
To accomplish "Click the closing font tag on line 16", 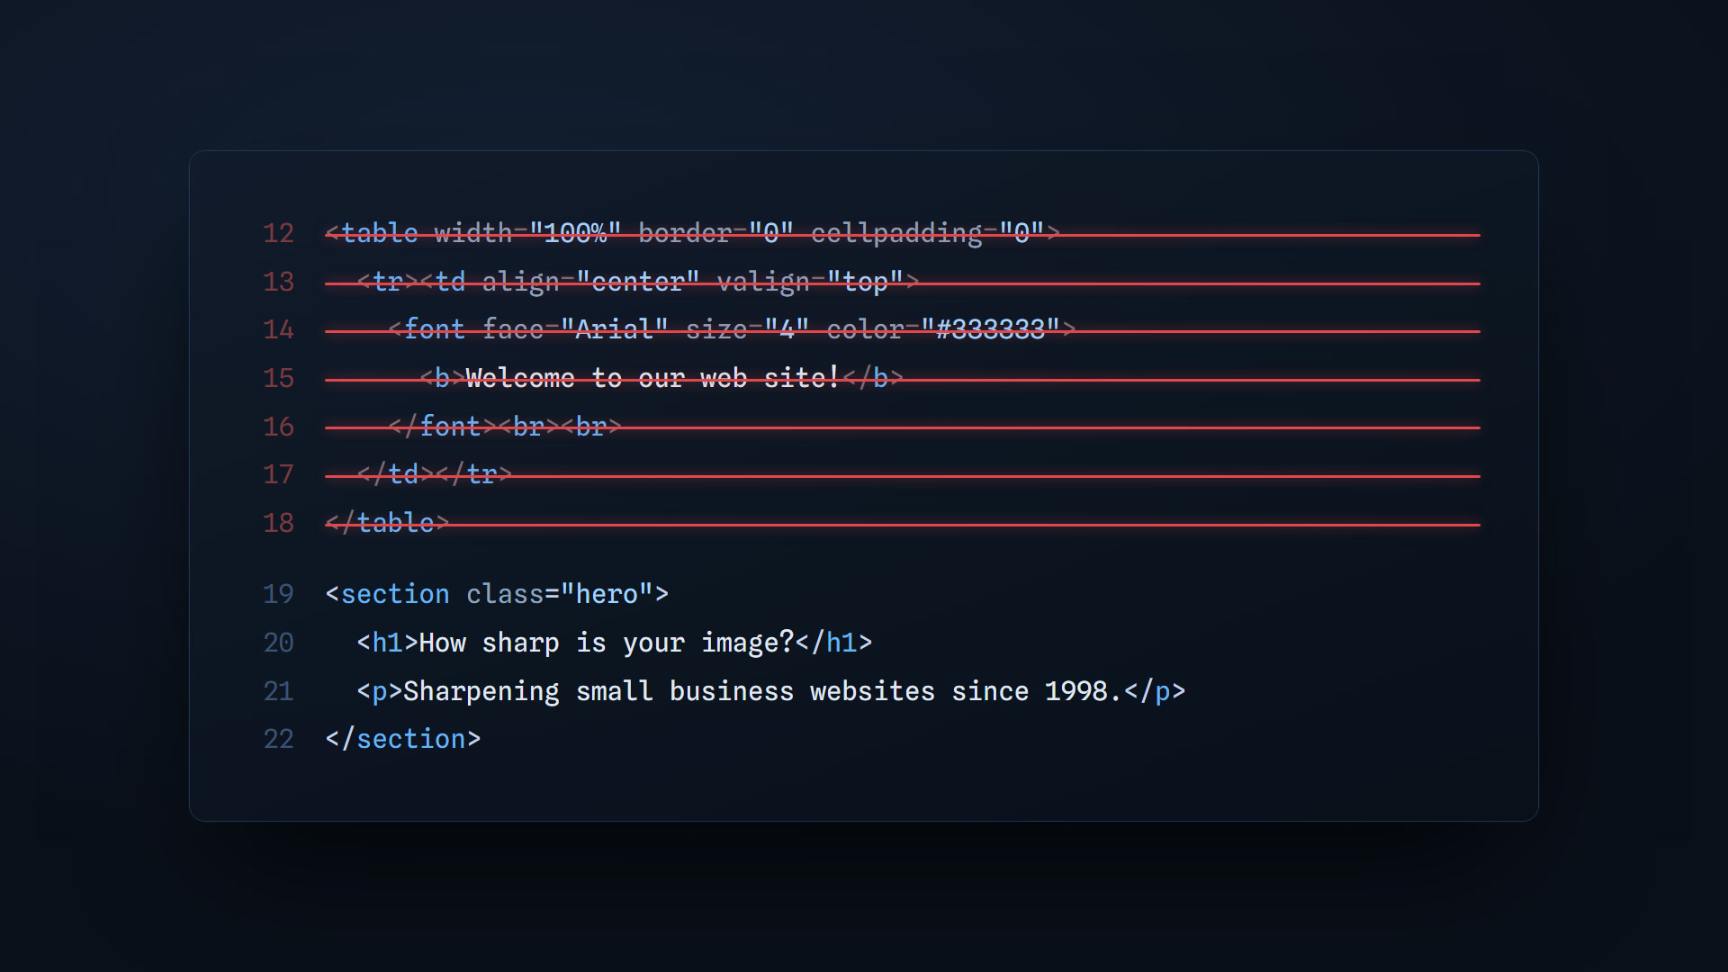I will (x=443, y=427).
